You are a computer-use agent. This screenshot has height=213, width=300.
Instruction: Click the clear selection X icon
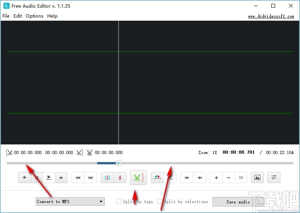[x=170, y=178]
